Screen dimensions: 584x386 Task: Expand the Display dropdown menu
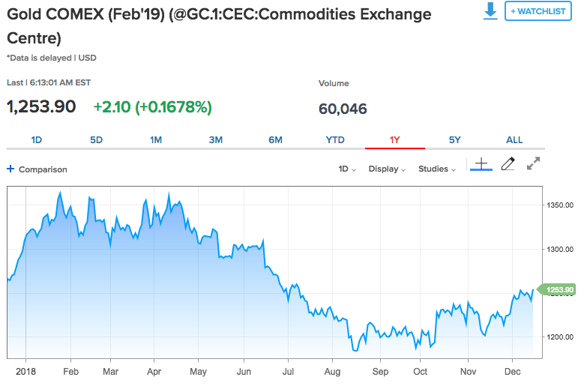point(387,169)
